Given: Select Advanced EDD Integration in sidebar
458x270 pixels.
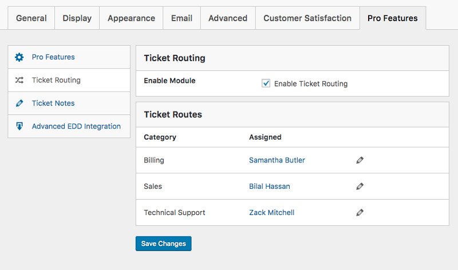Looking at the screenshot, I should pos(76,126).
